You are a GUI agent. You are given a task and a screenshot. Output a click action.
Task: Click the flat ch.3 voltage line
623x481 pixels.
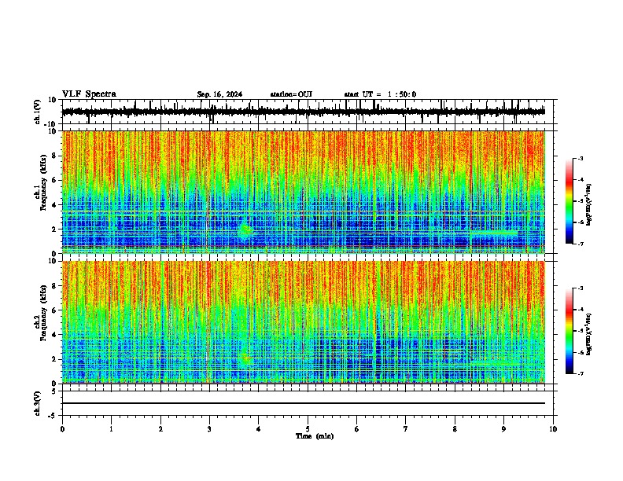(303, 403)
